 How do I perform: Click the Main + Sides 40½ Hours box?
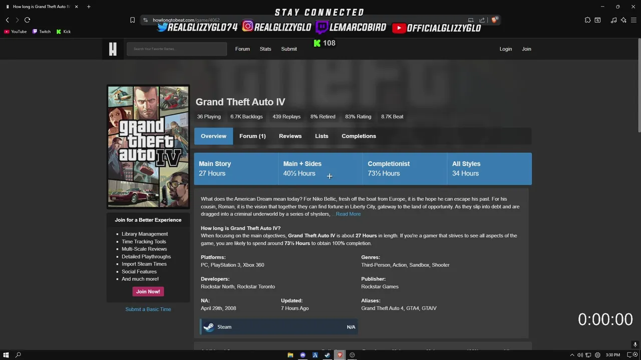point(320,169)
